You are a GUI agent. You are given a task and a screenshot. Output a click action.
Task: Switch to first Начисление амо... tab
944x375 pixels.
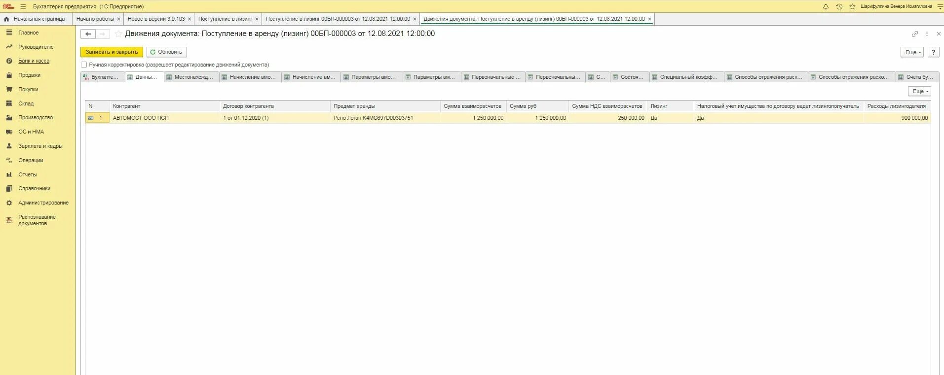click(x=250, y=77)
